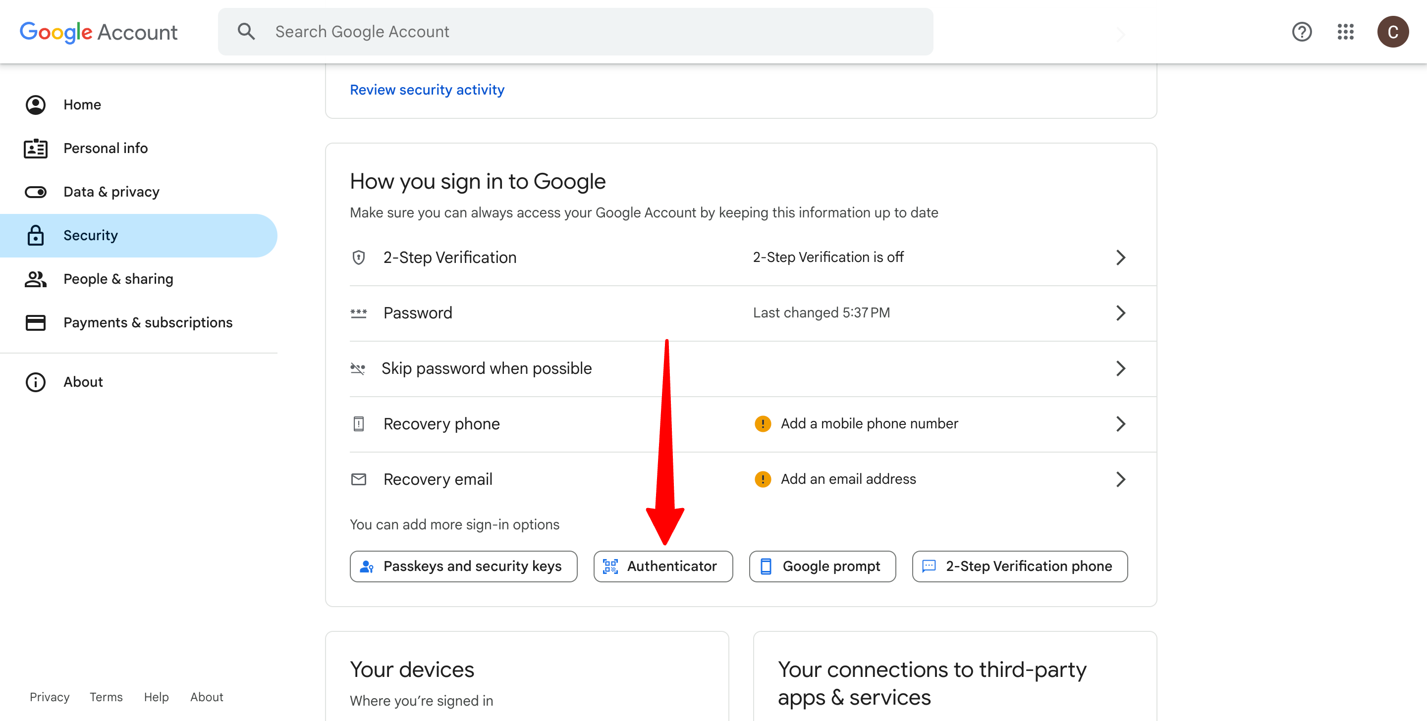Focus the Search Google Account field

pyautogui.click(x=576, y=32)
